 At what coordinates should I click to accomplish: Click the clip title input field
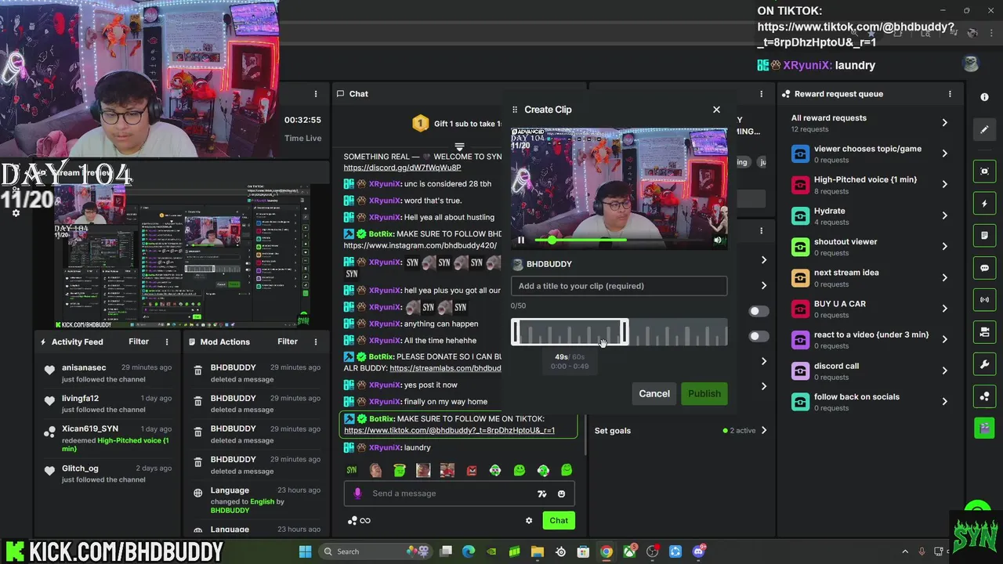click(619, 286)
